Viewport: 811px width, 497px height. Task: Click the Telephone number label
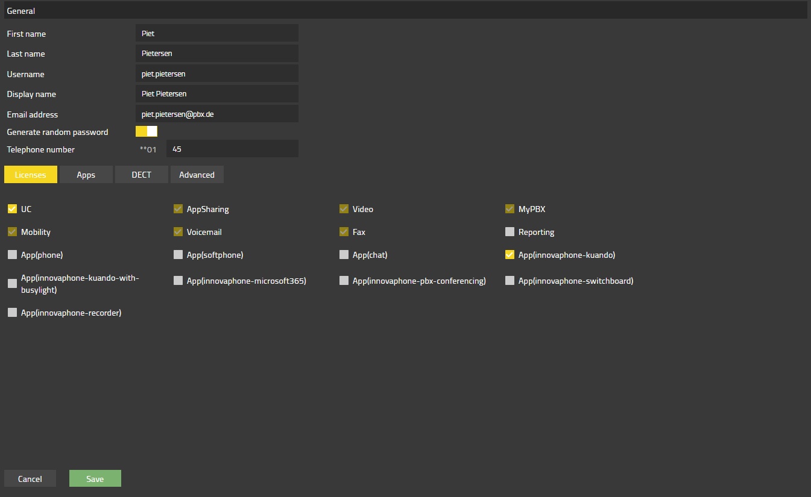coord(41,149)
